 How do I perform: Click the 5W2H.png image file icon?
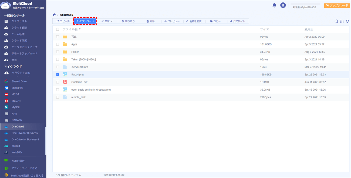65,74
